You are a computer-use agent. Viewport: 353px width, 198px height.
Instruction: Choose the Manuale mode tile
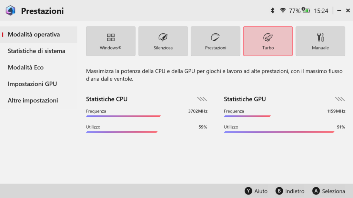pos(320,41)
